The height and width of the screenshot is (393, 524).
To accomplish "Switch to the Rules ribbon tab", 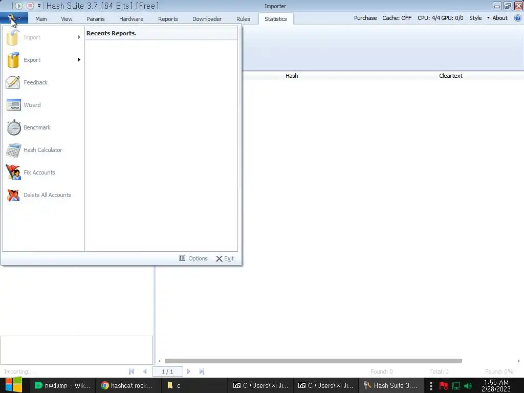I will tap(243, 19).
